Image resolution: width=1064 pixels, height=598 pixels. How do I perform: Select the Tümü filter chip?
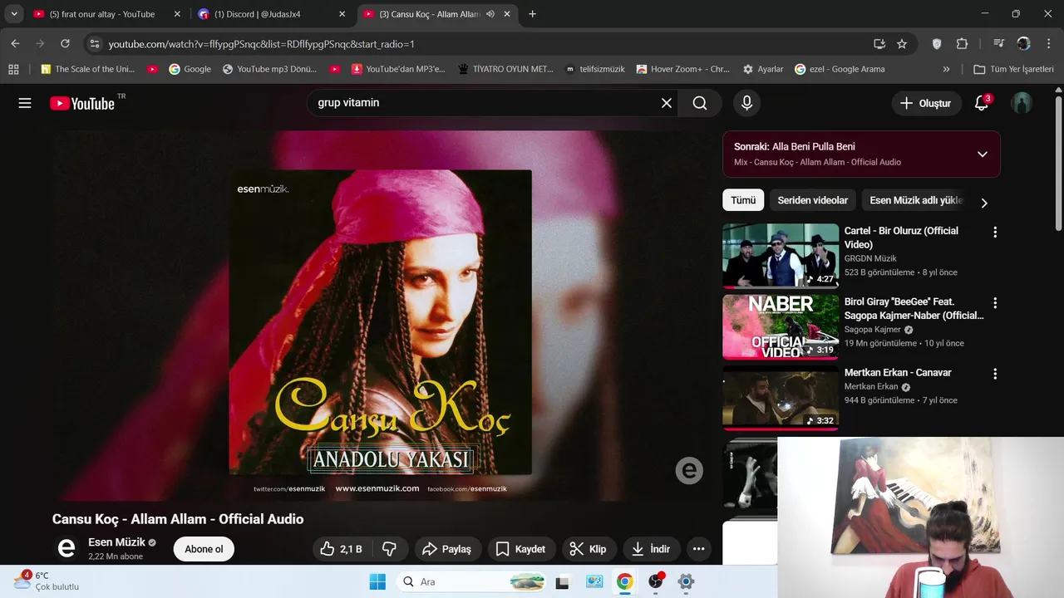pos(743,200)
